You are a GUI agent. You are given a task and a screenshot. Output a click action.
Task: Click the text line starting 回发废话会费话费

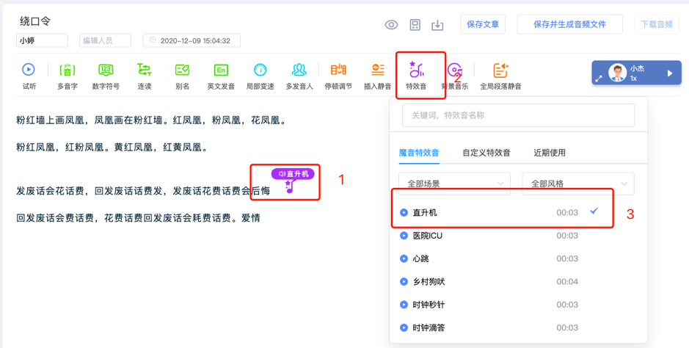tap(138, 218)
